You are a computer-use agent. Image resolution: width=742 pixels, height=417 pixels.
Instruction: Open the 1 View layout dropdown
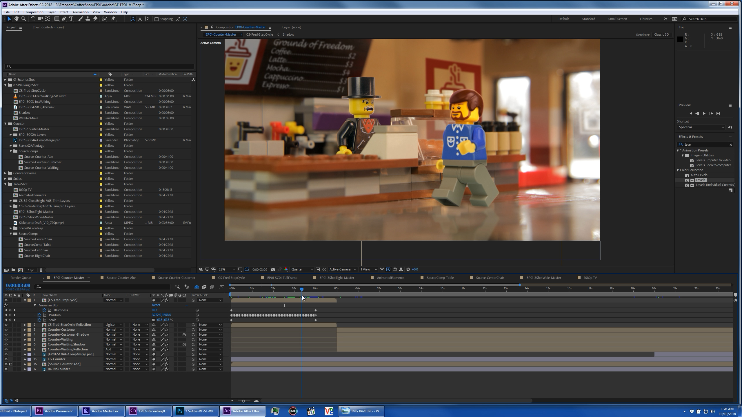click(x=368, y=269)
